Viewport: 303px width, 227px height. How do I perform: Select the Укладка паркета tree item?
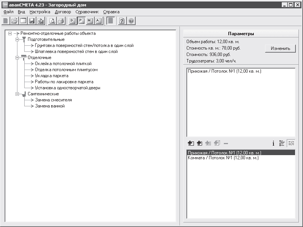pyautogui.click(x=52, y=76)
